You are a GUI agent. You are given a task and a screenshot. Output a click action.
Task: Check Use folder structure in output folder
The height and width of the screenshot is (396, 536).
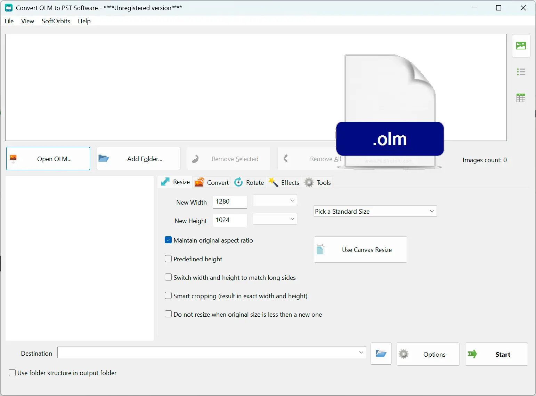point(12,373)
